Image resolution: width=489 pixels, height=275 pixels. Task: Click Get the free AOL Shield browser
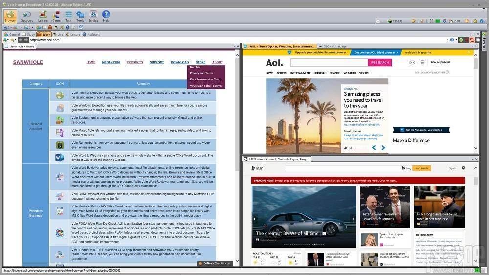coord(376,53)
